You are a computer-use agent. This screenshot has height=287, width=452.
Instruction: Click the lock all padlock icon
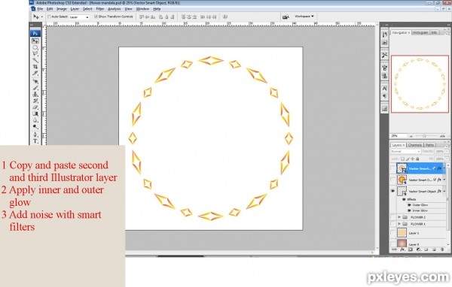click(x=417, y=159)
